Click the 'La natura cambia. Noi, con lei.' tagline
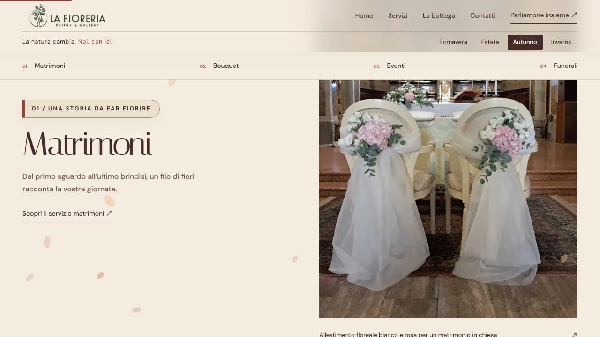 click(x=68, y=42)
